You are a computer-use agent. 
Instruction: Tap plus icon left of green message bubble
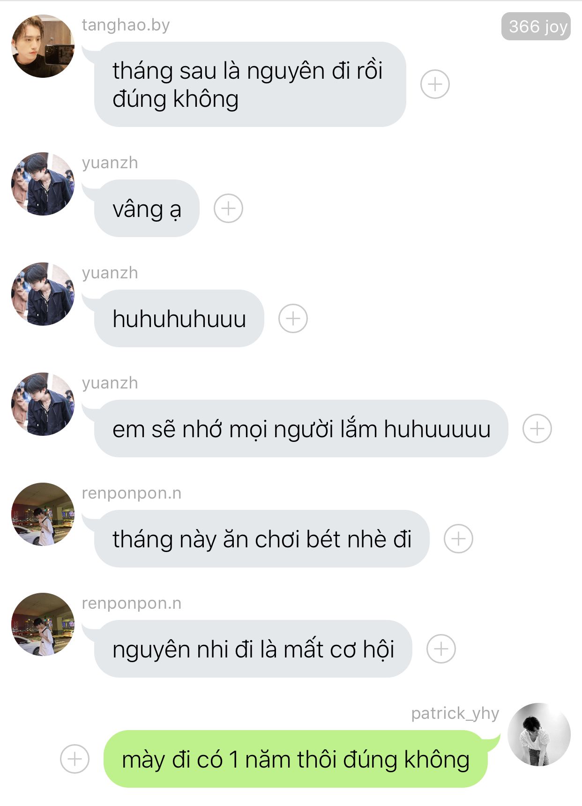pyautogui.click(x=75, y=759)
